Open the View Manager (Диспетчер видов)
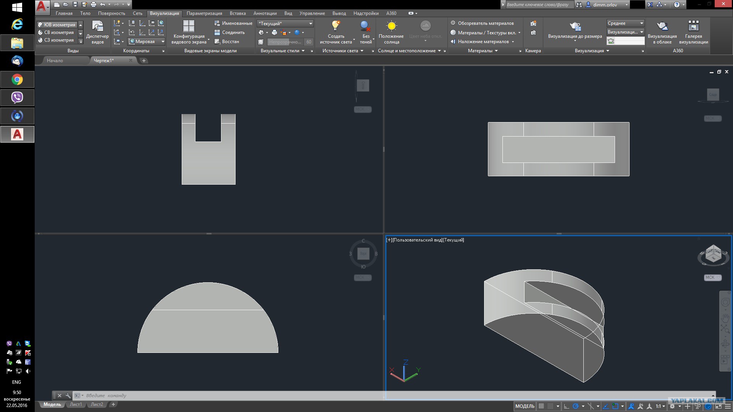Viewport: 733px width, 412px height. pos(97,32)
